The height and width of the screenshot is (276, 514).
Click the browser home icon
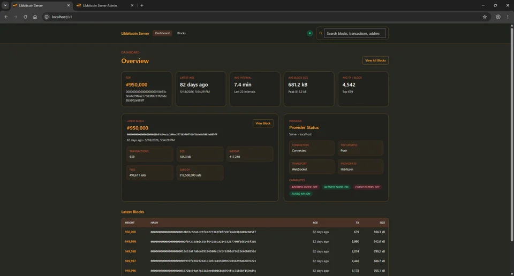(35, 17)
